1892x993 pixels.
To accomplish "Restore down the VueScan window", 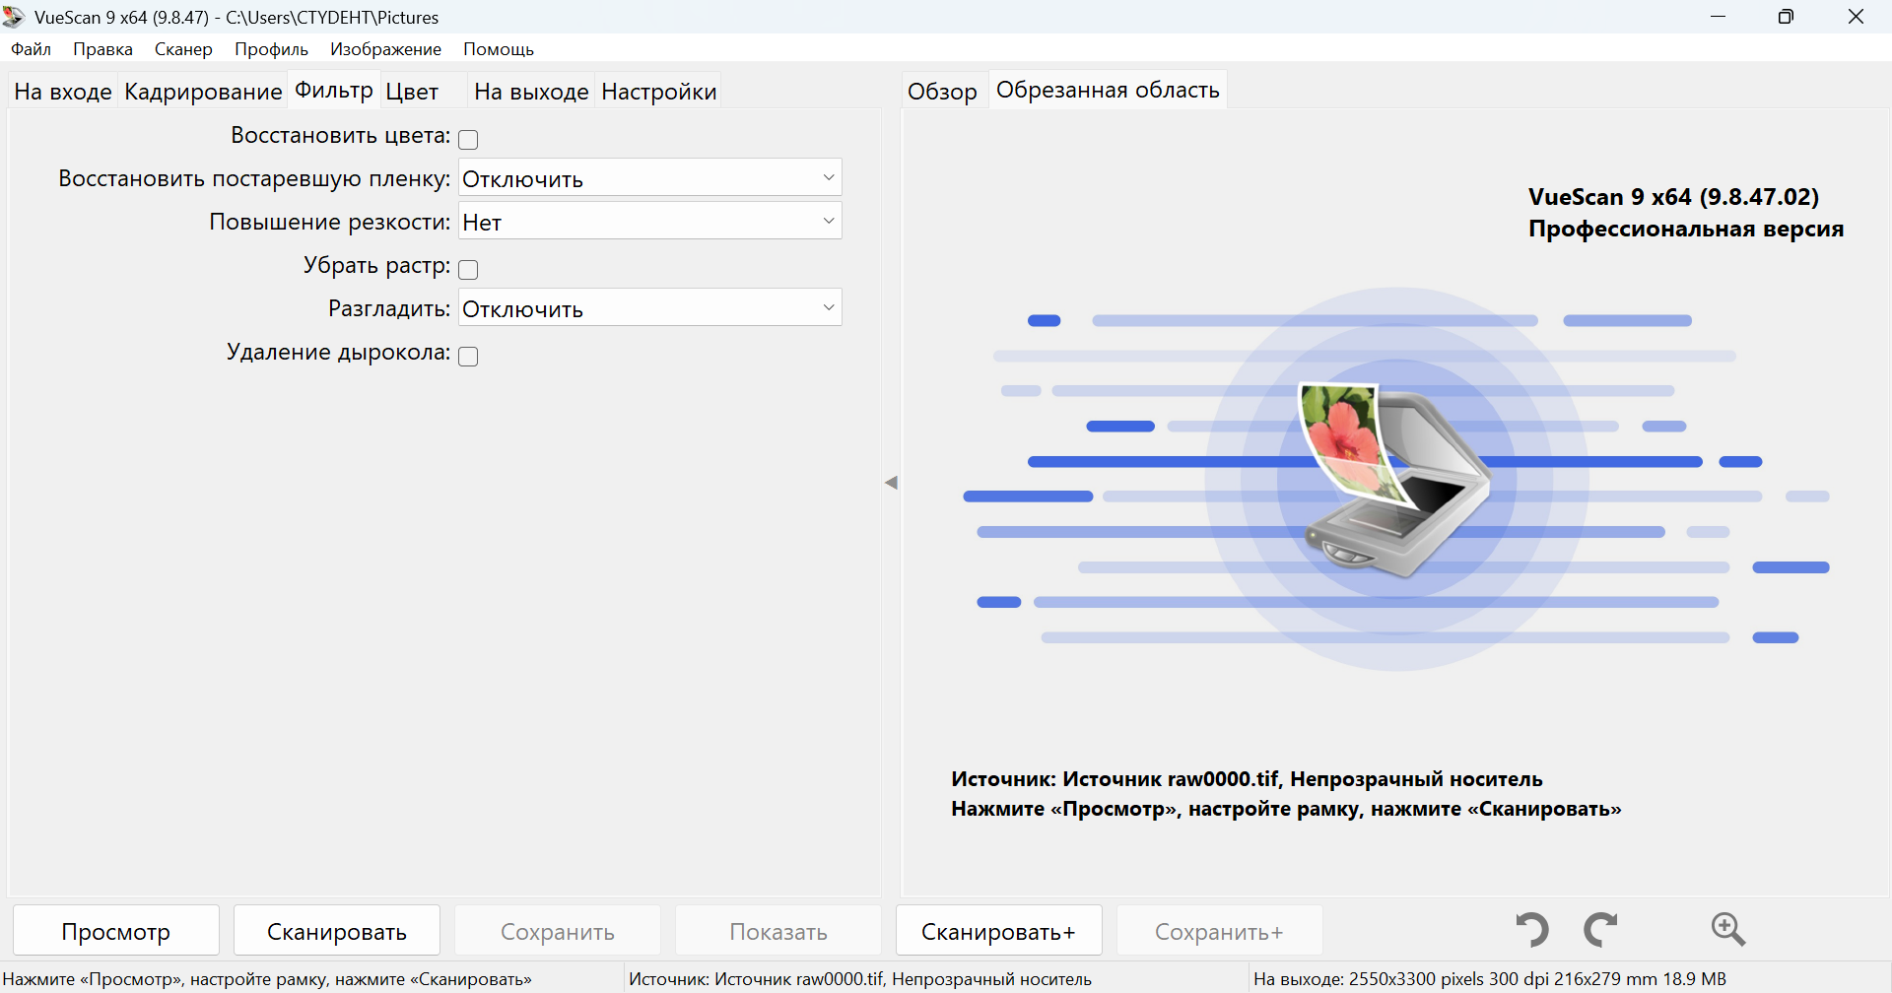I will [x=1786, y=17].
